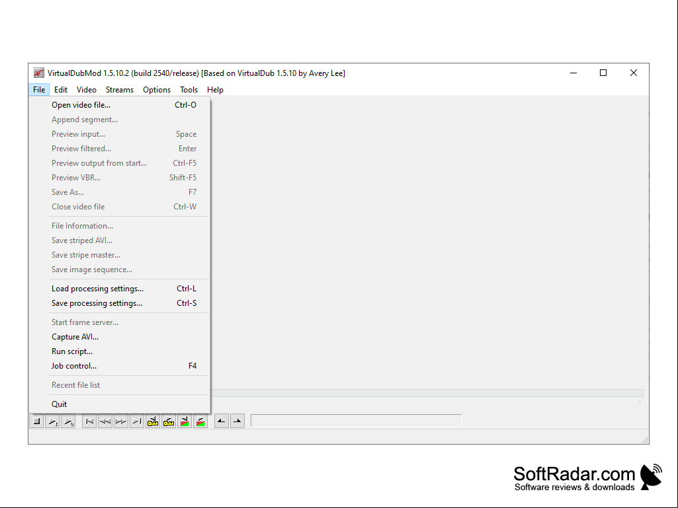
Task: Click the next scene search icon
Action: [x=200, y=421]
